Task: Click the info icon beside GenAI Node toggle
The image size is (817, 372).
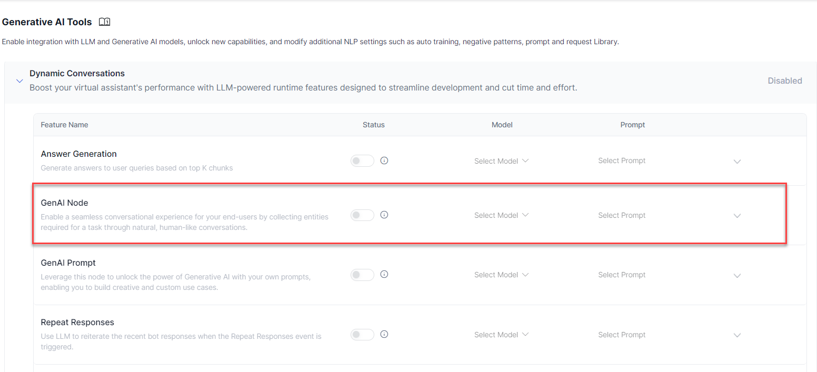Action: coord(384,215)
